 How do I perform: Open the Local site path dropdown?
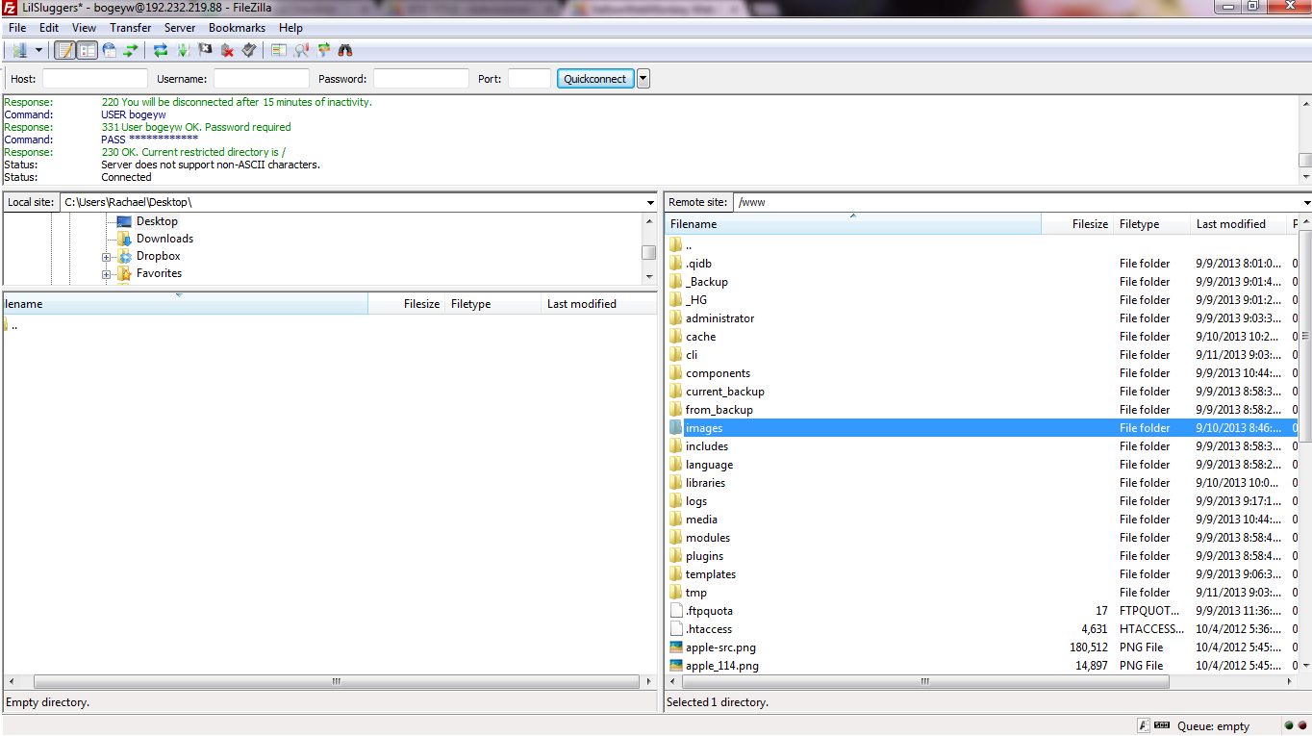click(650, 203)
